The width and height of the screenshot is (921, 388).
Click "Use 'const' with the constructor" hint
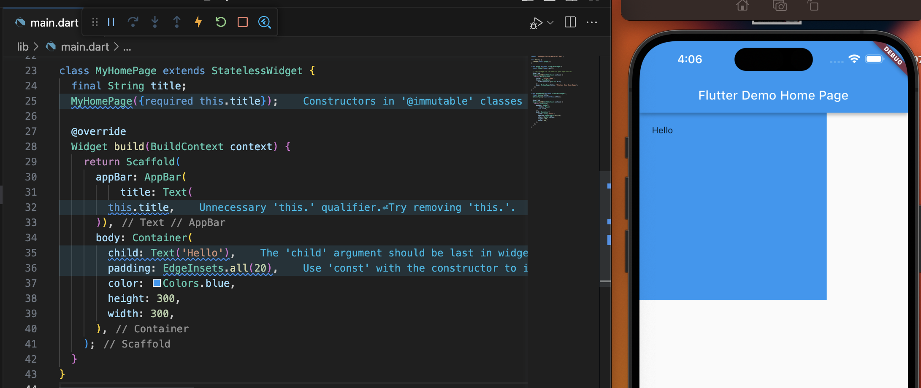coord(415,268)
